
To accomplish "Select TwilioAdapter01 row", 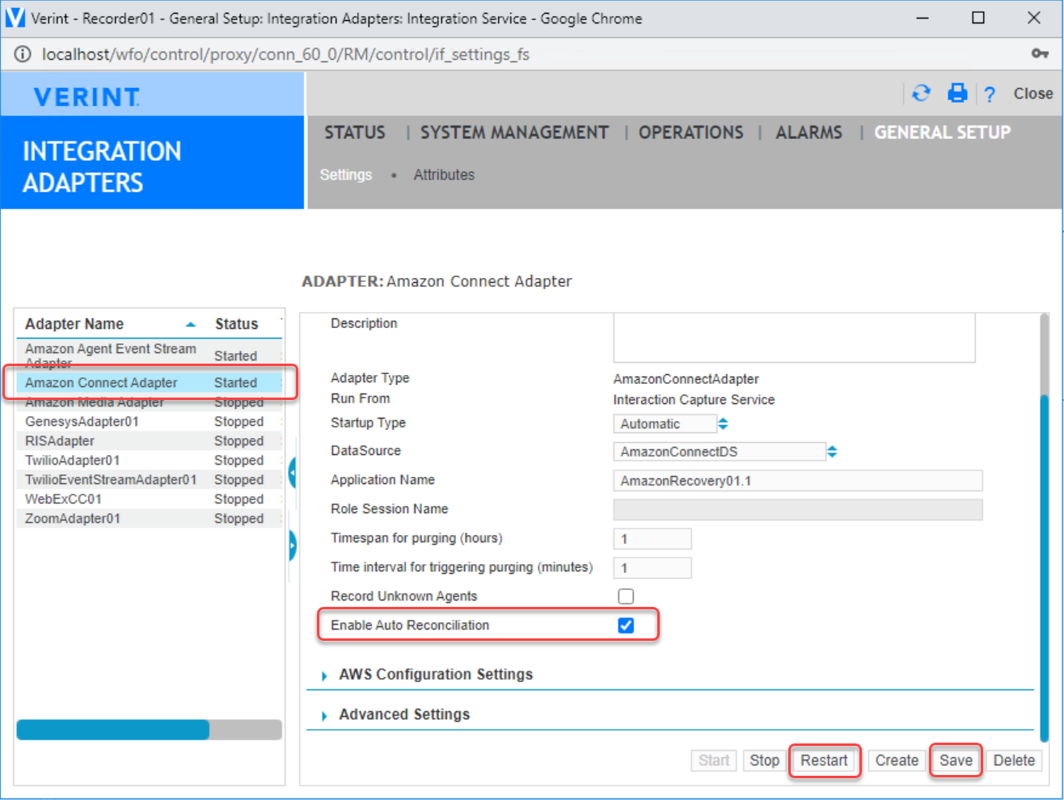I will click(149, 461).
